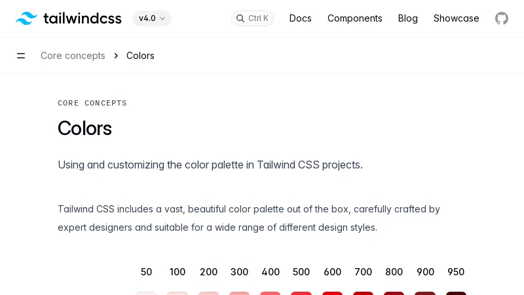Open the Blog link
Screen dimensions: 524x295
[x=407, y=18]
